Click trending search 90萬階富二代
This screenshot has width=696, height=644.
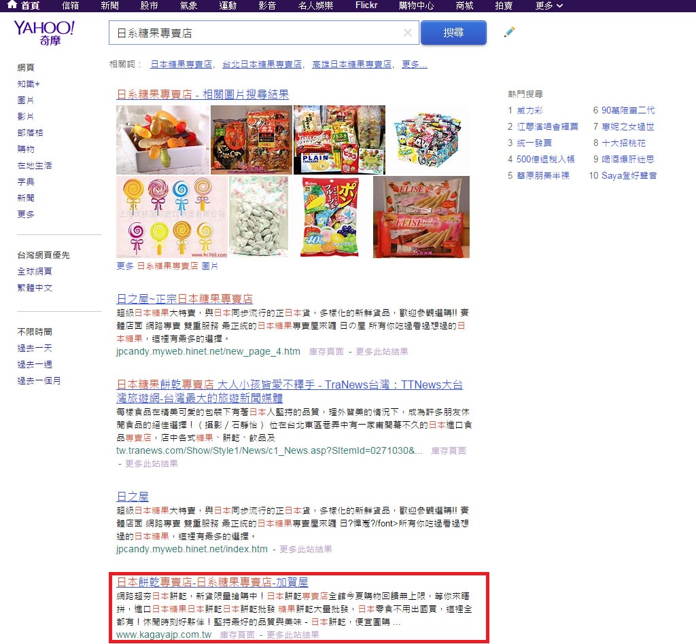pyautogui.click(x=628, y=111)
